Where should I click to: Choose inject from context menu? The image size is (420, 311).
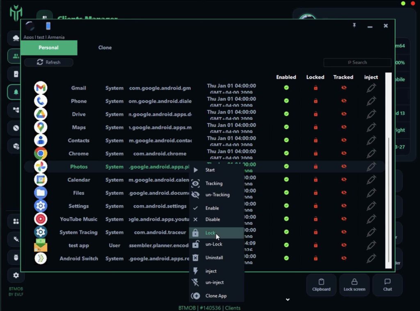[x=217, y=271]
